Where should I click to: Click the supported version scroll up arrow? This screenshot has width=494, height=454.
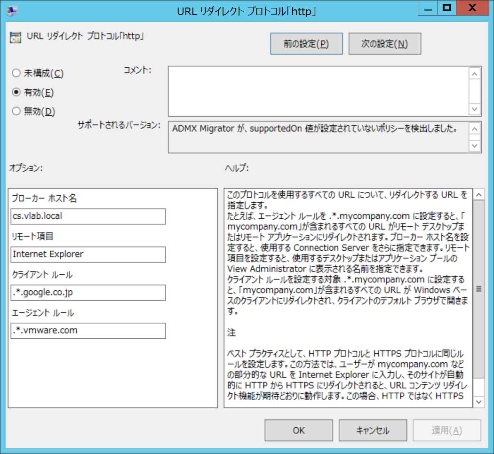475,129
